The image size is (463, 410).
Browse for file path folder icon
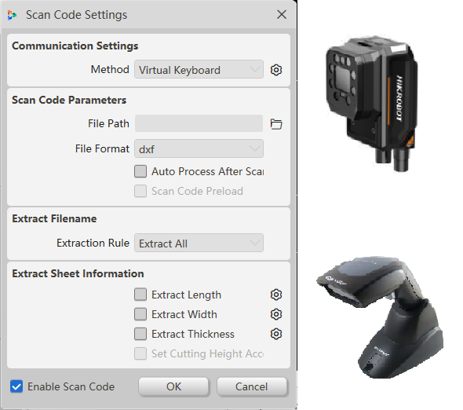pos(276,124)
